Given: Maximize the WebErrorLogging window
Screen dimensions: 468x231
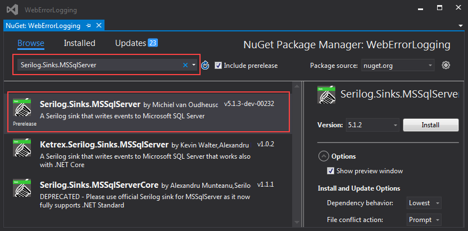Looking at the screenshot, I should [440, 8].
